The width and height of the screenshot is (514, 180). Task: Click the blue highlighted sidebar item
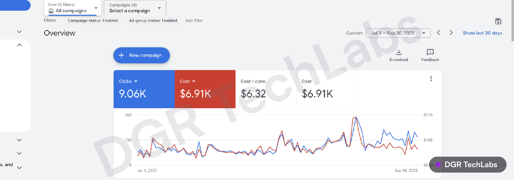coord(15,5)
